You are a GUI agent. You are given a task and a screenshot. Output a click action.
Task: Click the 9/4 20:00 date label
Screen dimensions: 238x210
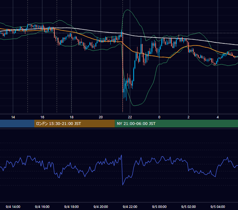pos(101,206)
